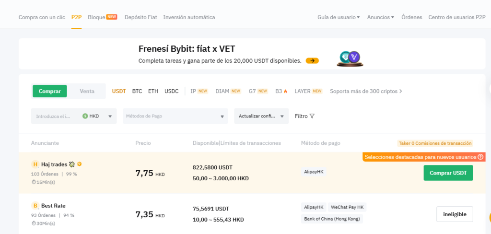The image size is (491, 234).
Task: Click Haj trades avatar icon
Action: coord(35,164)
